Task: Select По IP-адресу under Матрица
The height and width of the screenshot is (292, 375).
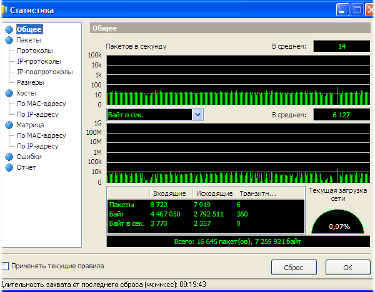Action: 37,146
